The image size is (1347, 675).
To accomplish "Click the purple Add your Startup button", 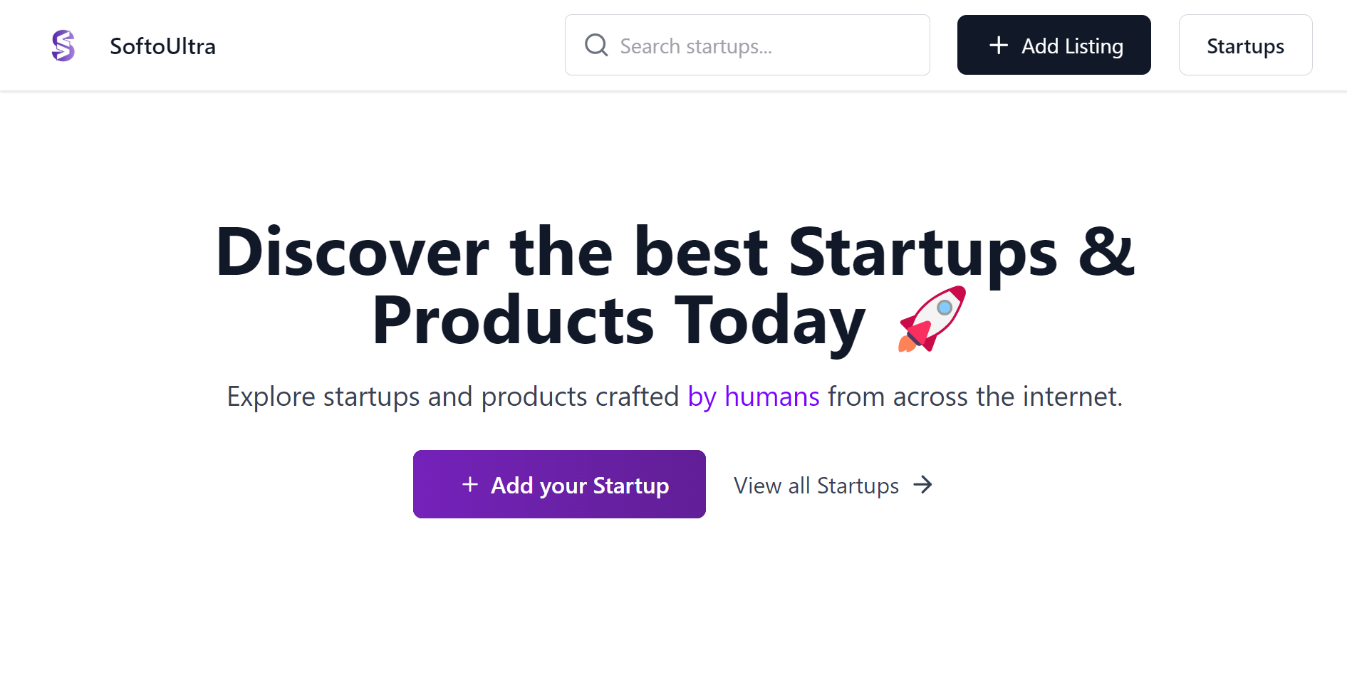I will (559, 484).
